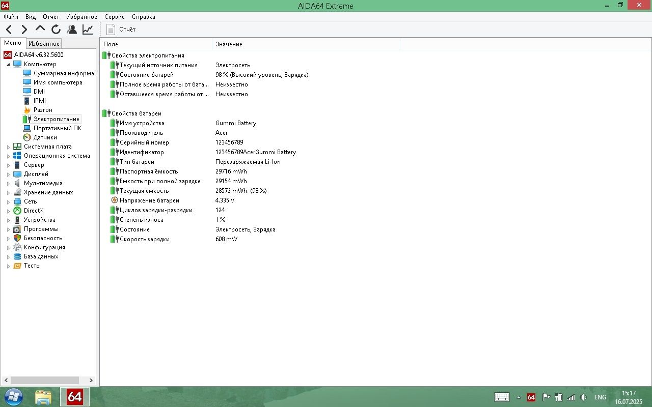Open File Explorer from taskbar
Image resolution: width=652 pixels, height=407 pixels.
coord(43,397)
